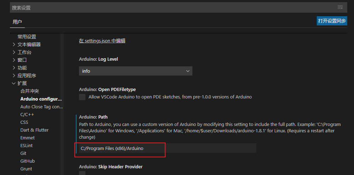The image size is (354, 175).
Task: Open ESLint extension settings
Action: point(27,145)
